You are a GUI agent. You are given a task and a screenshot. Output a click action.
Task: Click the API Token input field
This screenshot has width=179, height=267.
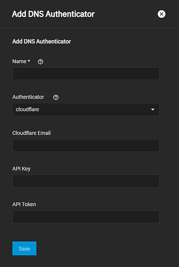coord(86,216)
